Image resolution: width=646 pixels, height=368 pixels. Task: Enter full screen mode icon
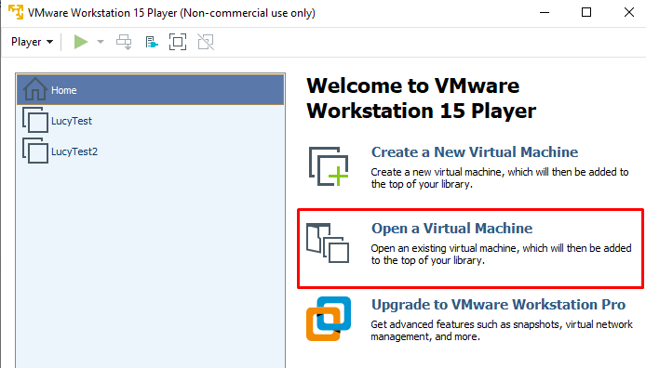click(178, 42)
